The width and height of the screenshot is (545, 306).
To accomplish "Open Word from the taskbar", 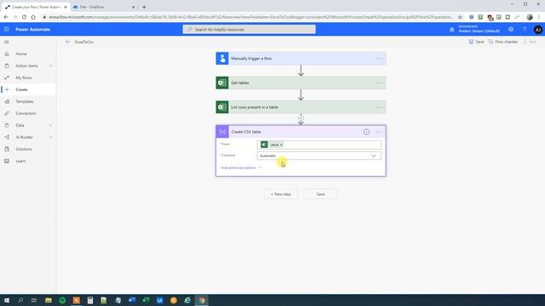I will point(132,300).
